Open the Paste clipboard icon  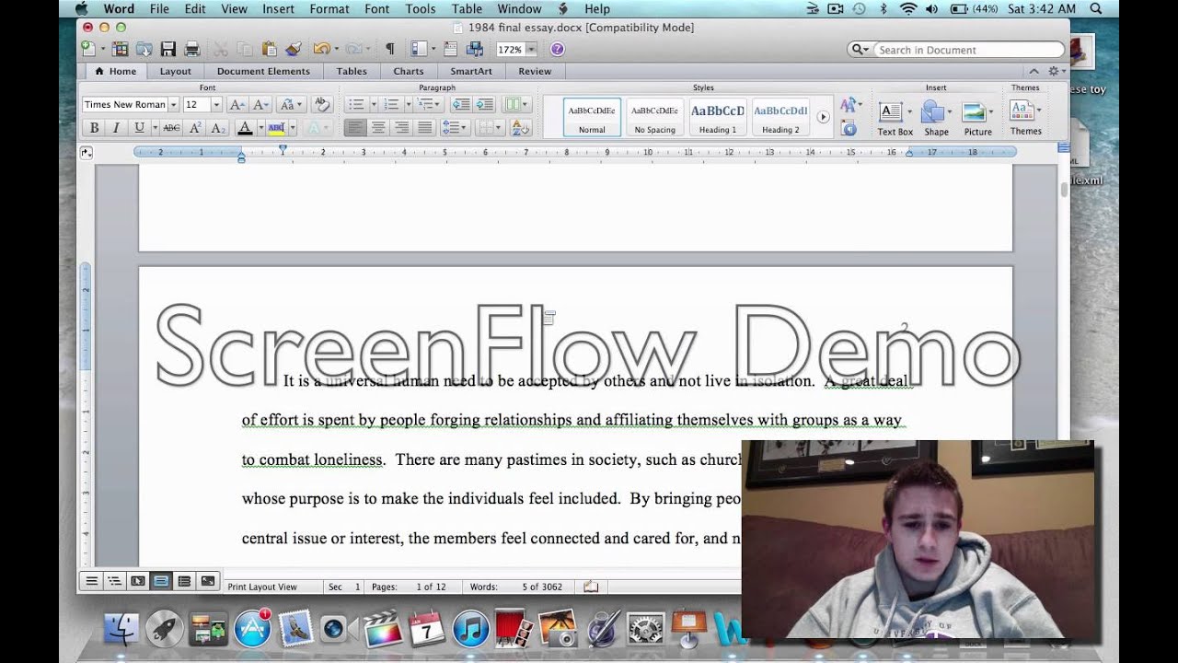point(269,49)
